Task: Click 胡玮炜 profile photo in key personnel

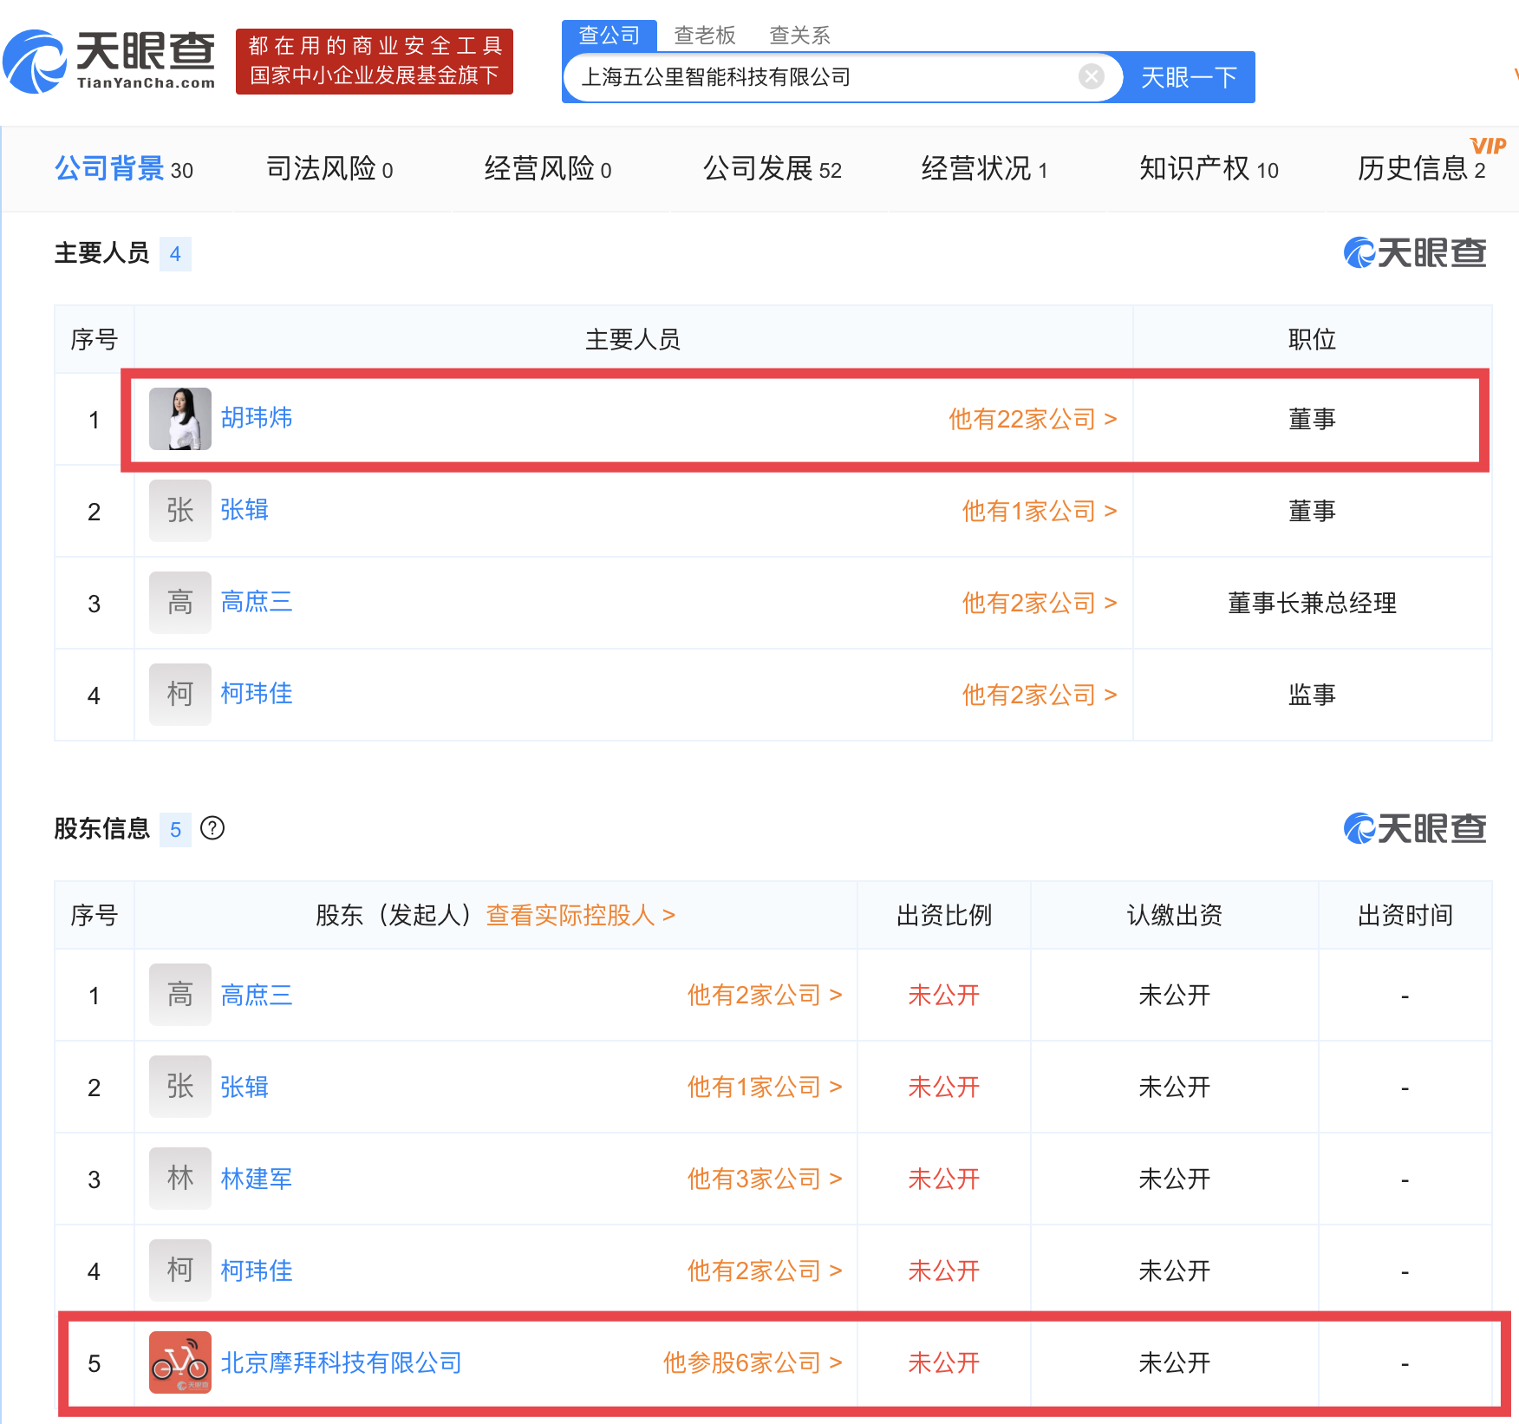Action: point(180,419)
